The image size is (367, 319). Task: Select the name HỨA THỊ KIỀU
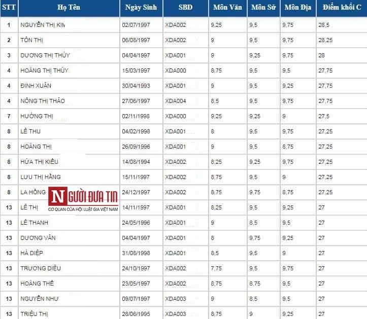point(41,162)
